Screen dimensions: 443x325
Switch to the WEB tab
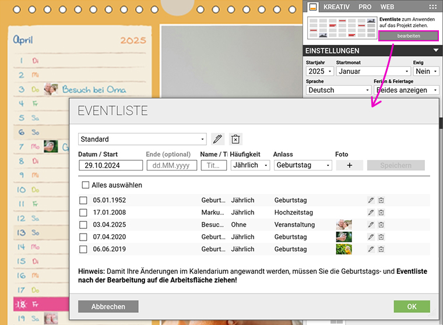point(387,6)
